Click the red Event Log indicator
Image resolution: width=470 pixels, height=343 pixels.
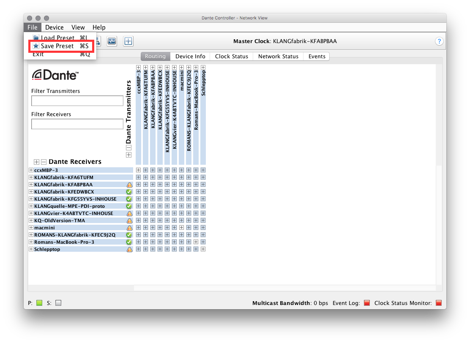pyautogui.click(x=366, y=303)
